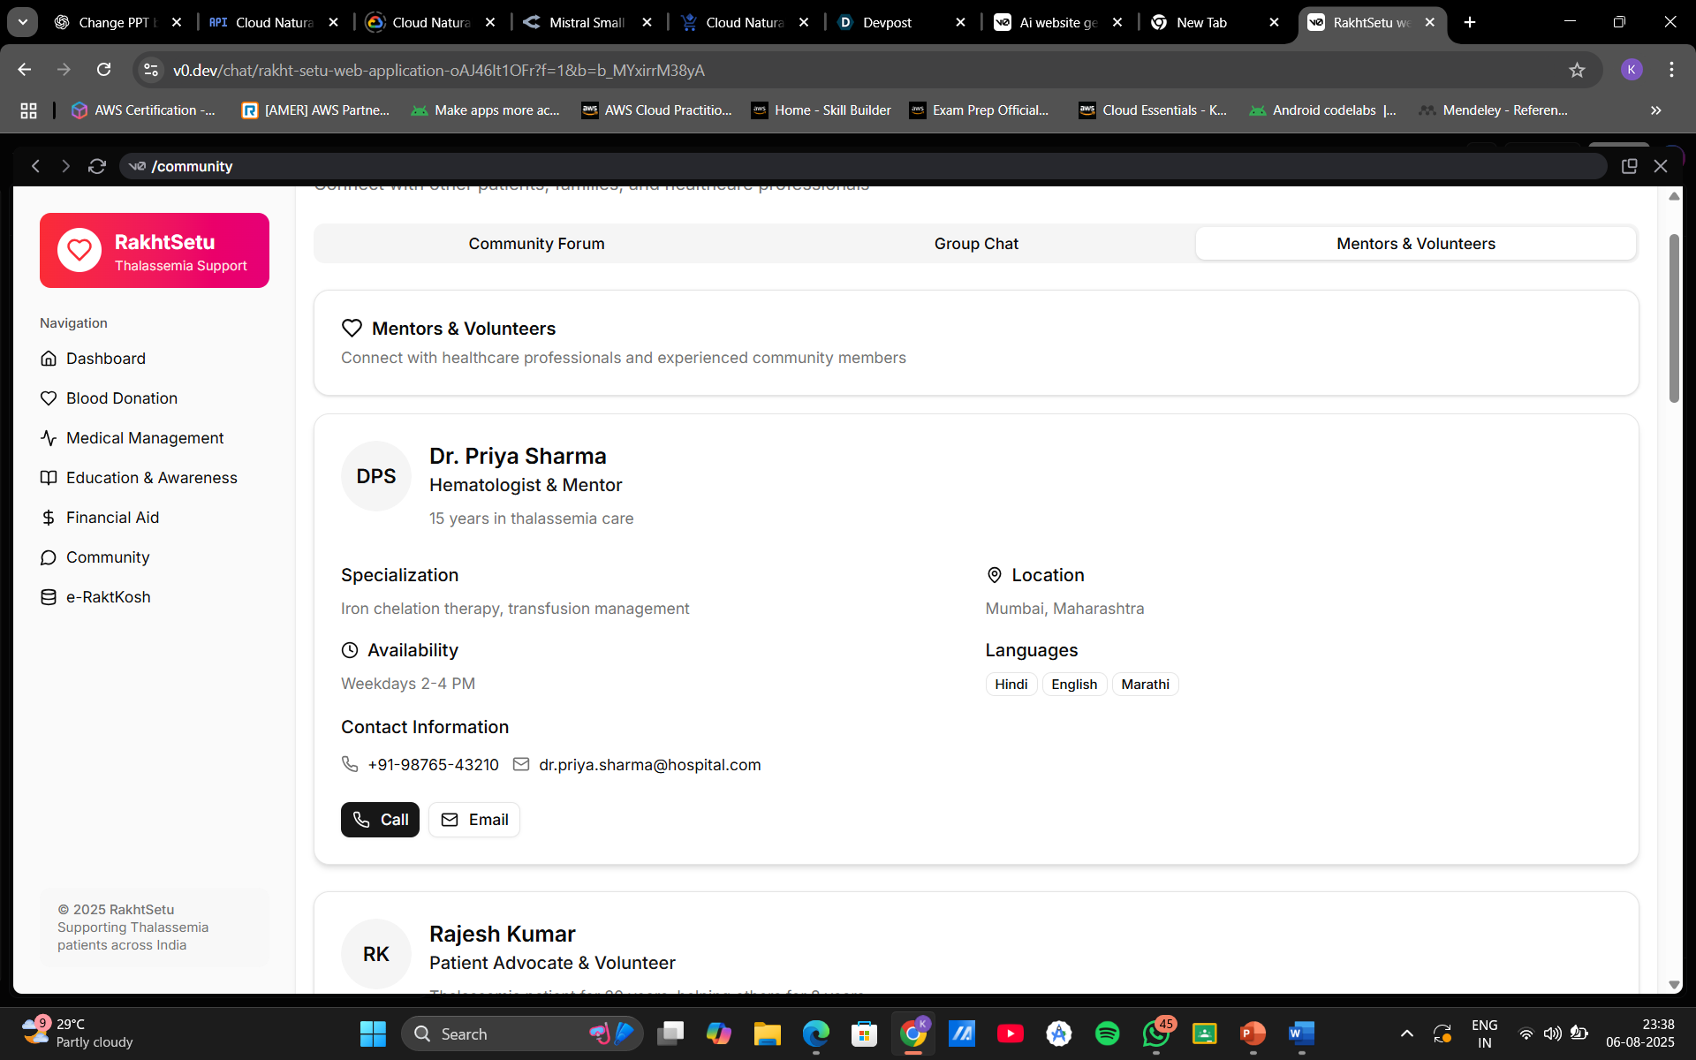Switch to Community Forum tab
Viewport: 1696px width, 1060px height.
536,244
